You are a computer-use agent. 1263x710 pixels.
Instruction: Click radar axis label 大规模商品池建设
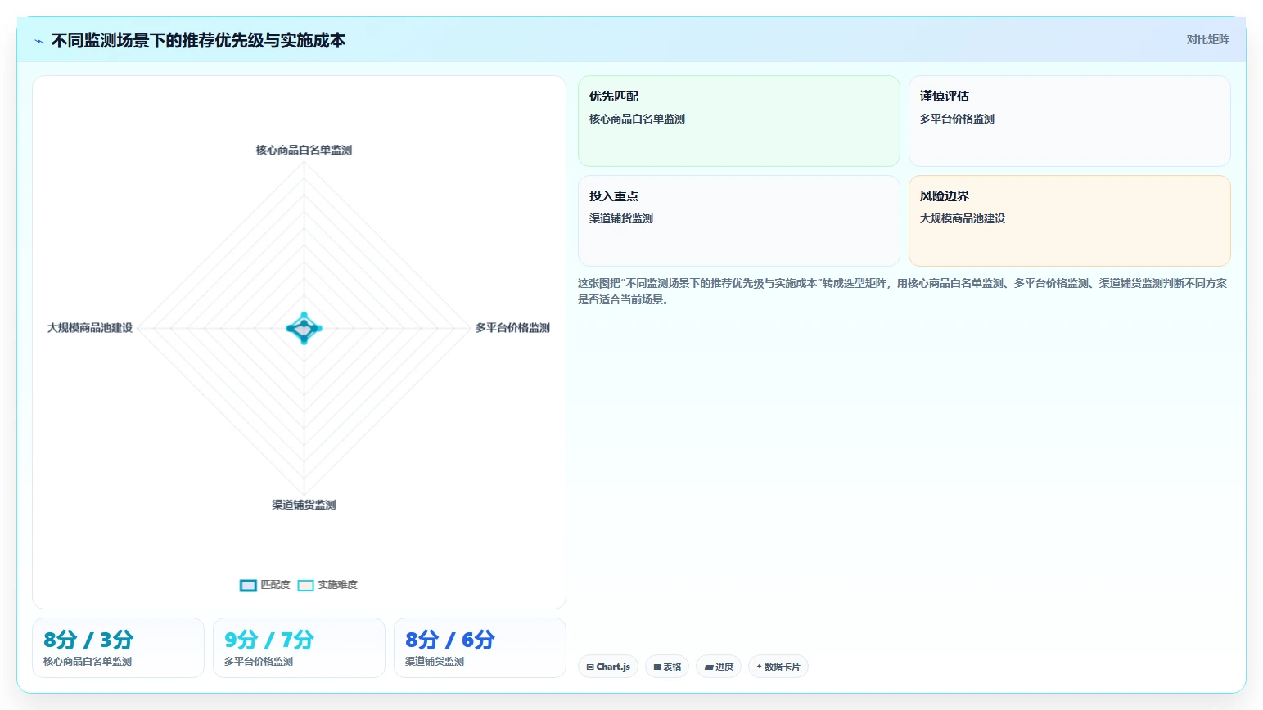click(90, 328)
